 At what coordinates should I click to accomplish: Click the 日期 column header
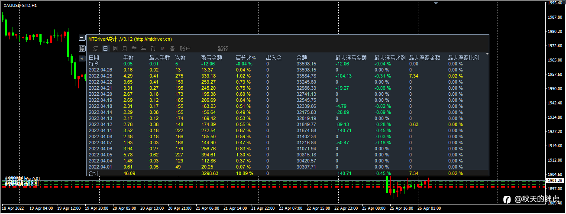point(94,58)
